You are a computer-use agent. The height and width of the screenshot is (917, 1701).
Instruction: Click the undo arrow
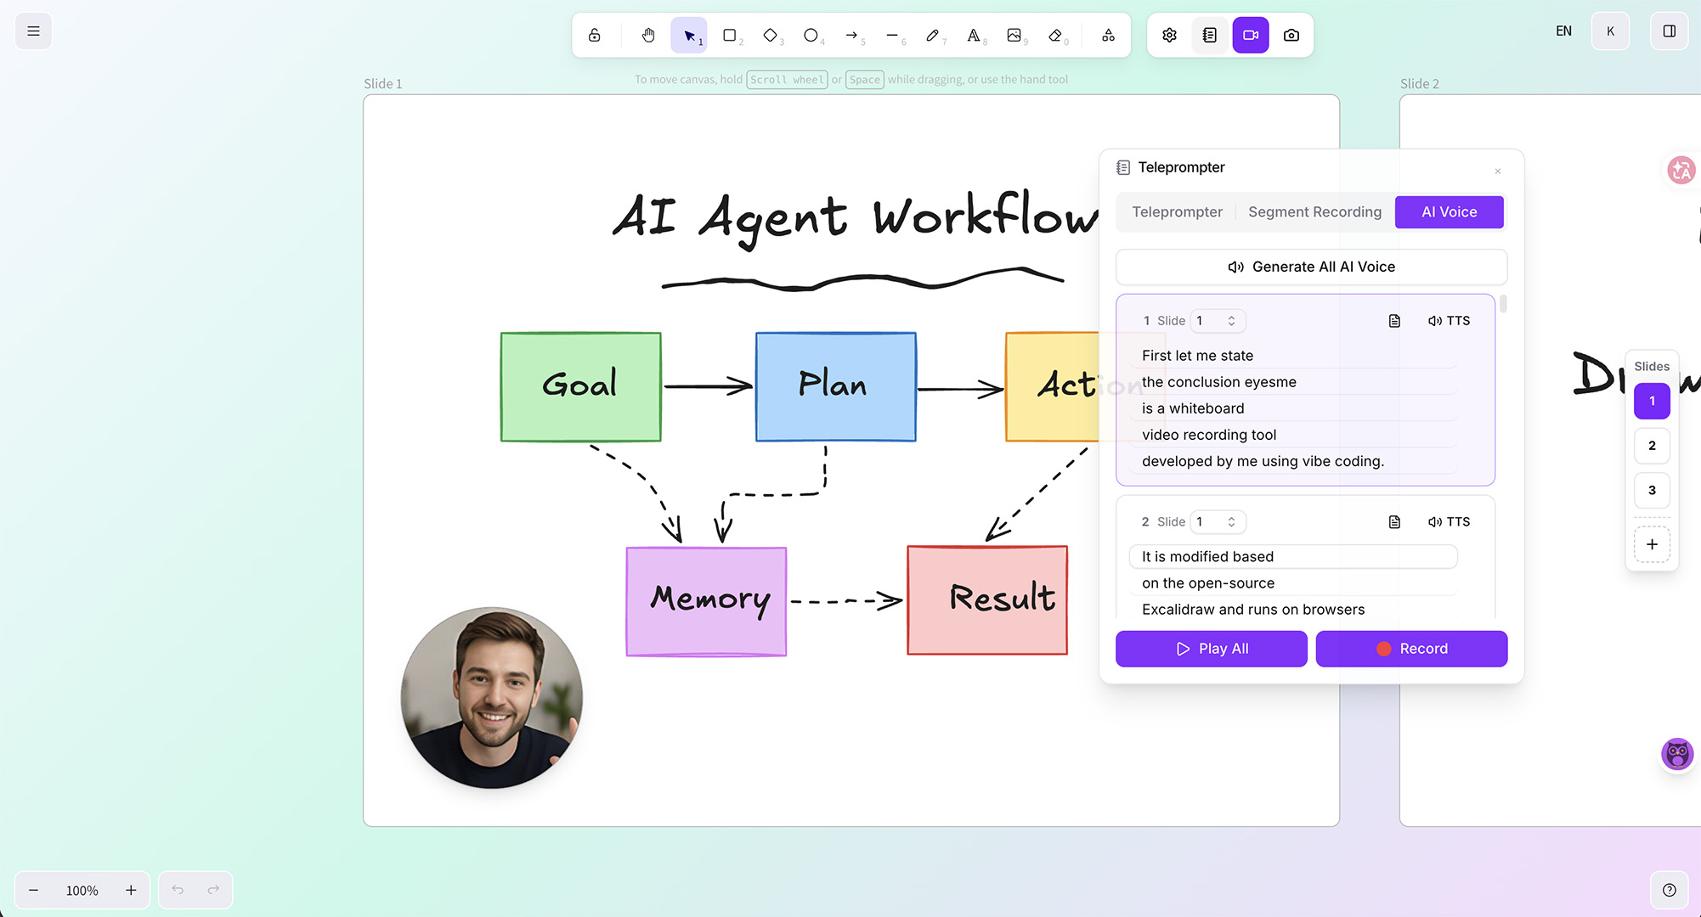[x=178, y=890]
